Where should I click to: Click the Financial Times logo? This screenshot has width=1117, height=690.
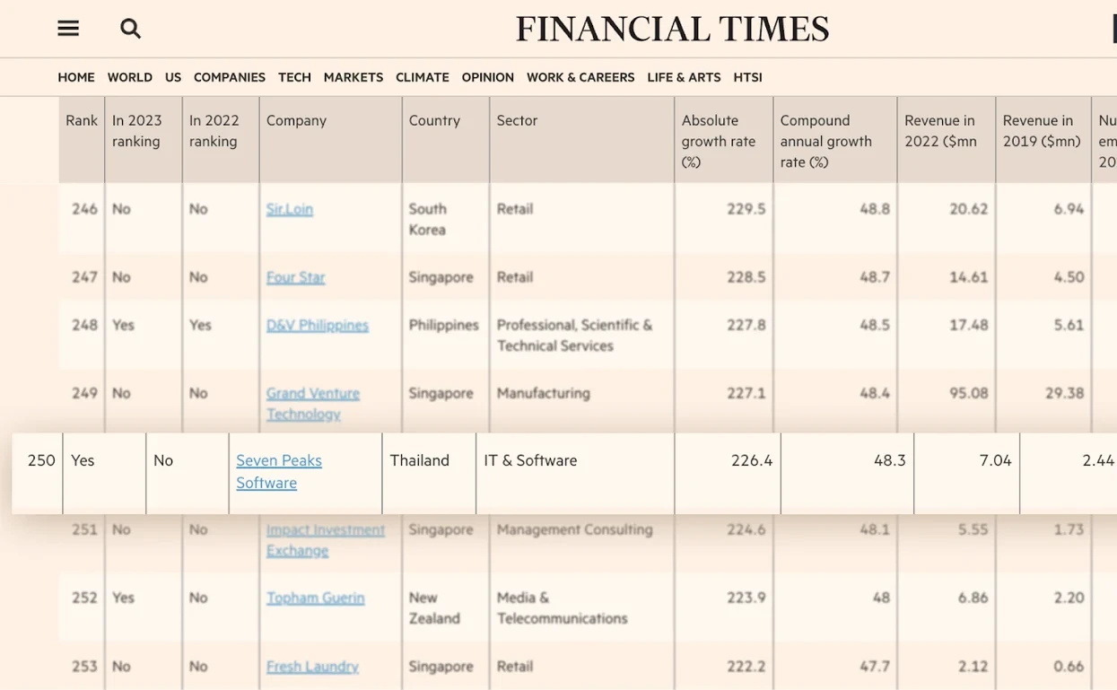(672, 30)
